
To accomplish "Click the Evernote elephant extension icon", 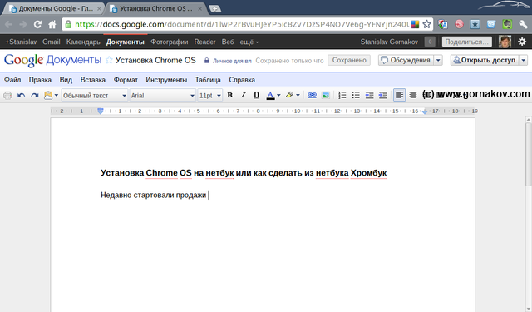I will tap(507, 24).
